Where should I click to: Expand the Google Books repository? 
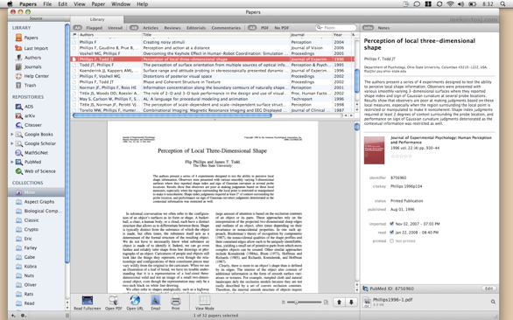[x=12, y=135]
